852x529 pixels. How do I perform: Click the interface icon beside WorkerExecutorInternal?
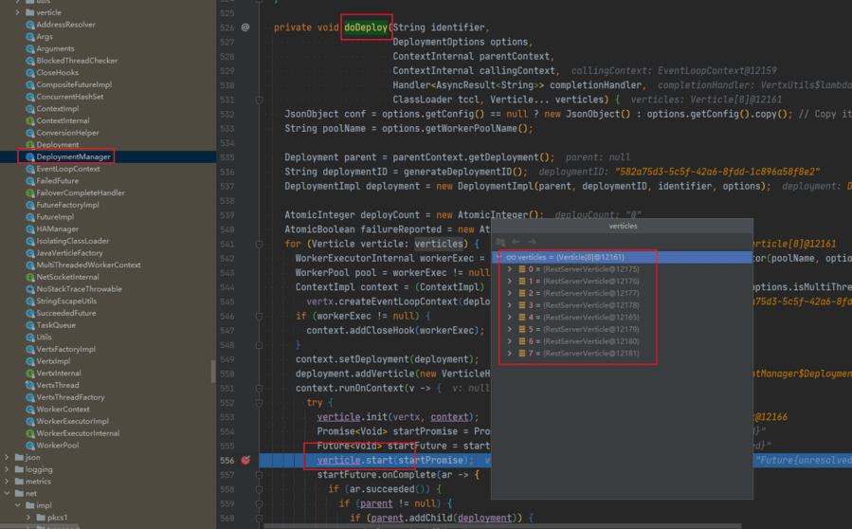point(30,433)
